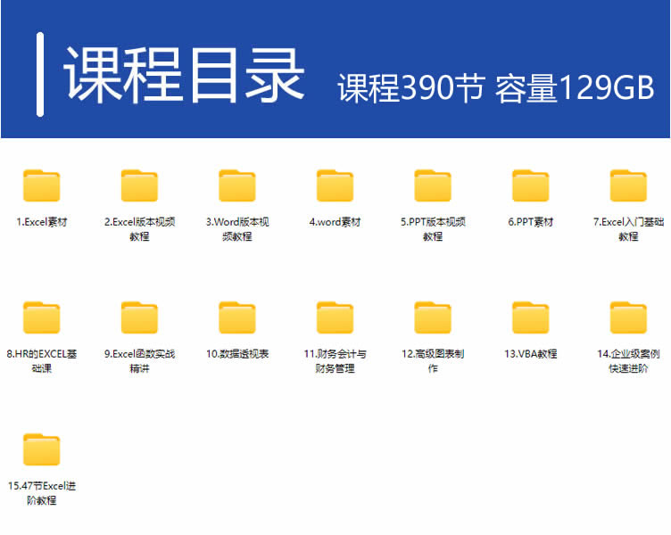Select the label text 8.HR的EXCEL基础课
This screenshot has width=671, height=535.
point(42,361)
